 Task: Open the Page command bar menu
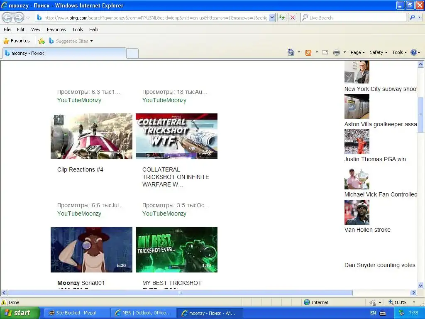357,52
